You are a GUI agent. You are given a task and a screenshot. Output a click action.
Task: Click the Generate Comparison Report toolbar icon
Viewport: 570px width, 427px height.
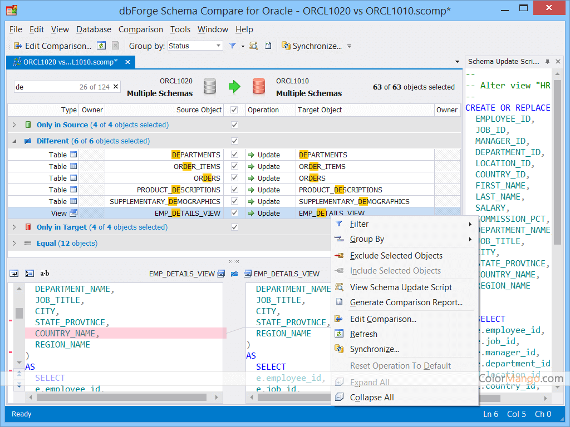click(x=267, y=46)
